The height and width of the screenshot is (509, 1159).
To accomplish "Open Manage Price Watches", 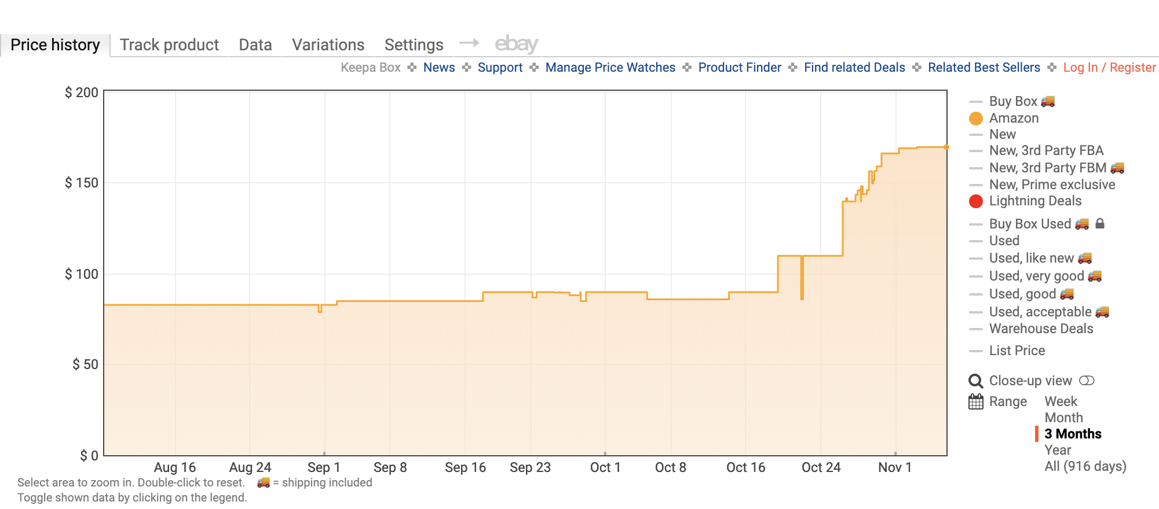I will pyautogui.click(x=610, y=68).
